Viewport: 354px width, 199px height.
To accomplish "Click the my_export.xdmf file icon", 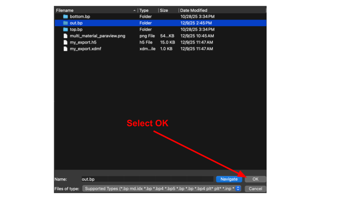I will (x=66, y=49).
